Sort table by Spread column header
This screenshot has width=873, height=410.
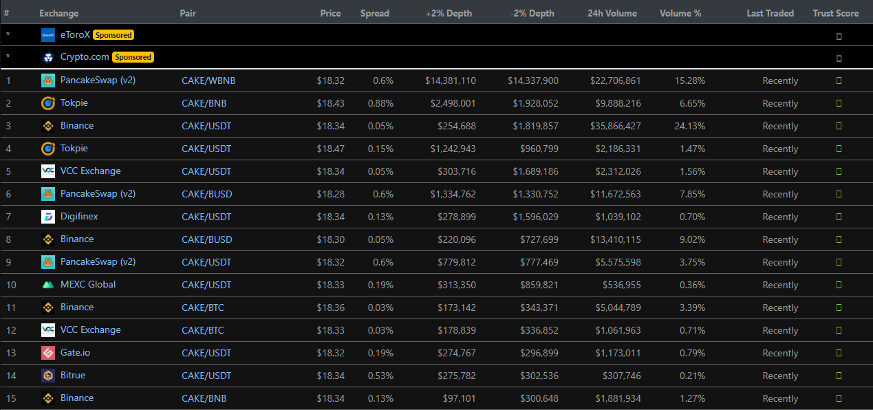click(374, 13)
